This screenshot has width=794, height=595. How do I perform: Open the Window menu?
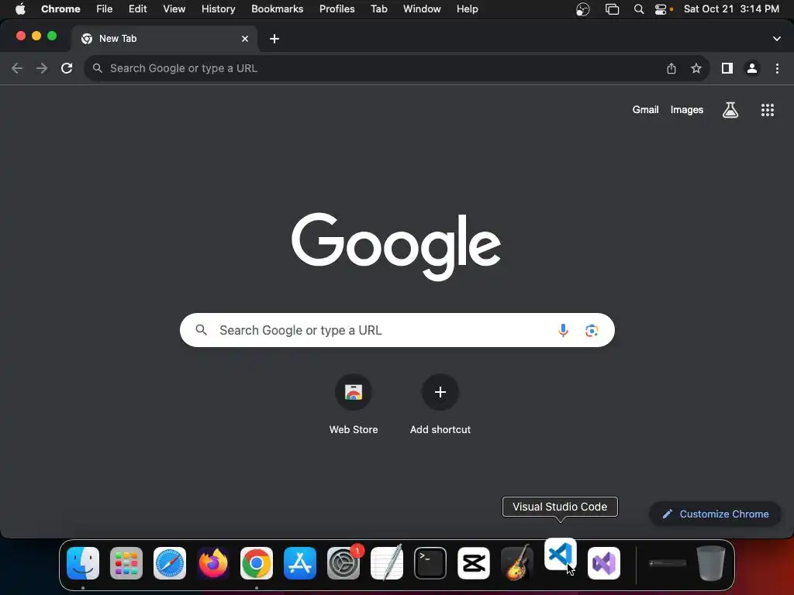pos(422,9)
